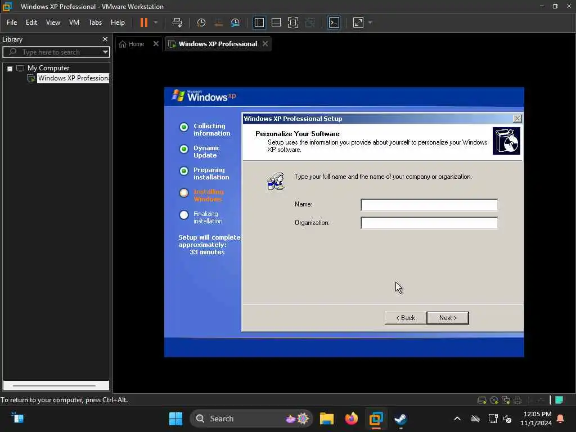Open the Help menu
576x432 pixels.
click(118, 22)
